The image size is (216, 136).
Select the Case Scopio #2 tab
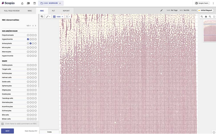pyautogui.click(x=51, y=3)
